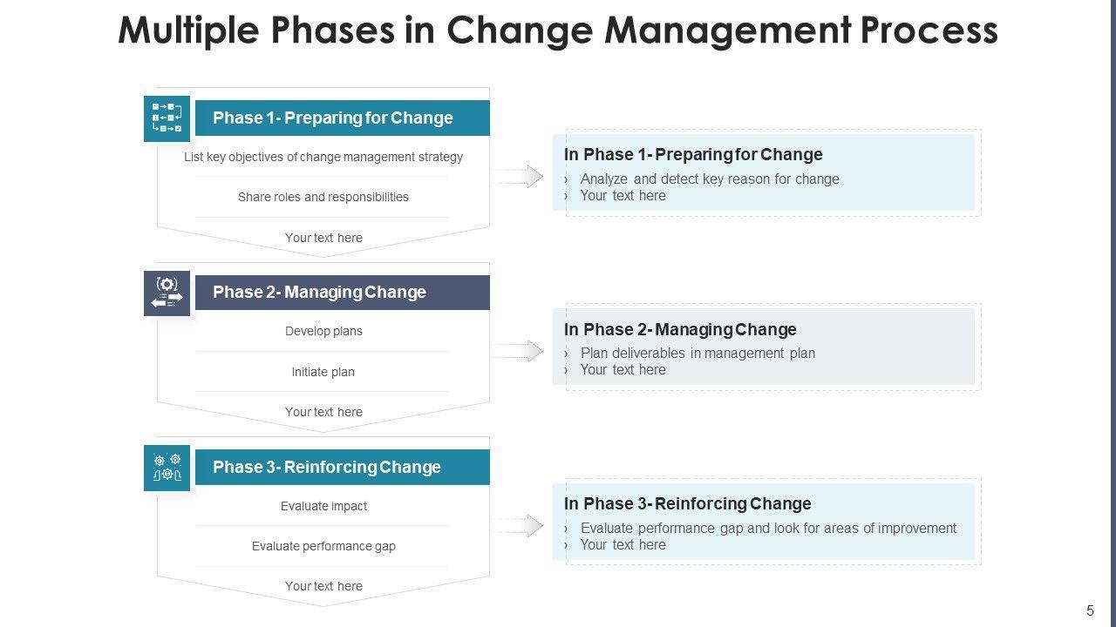Click 'Analyze and detect key reason for change'
The height and width of the screenshot is (627, 1116).
pyautogui.click(x=710, y=179)
